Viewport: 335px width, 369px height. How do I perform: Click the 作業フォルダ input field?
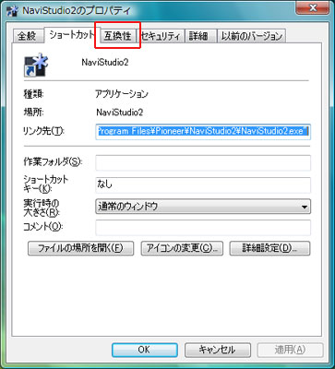coord(203,162)
